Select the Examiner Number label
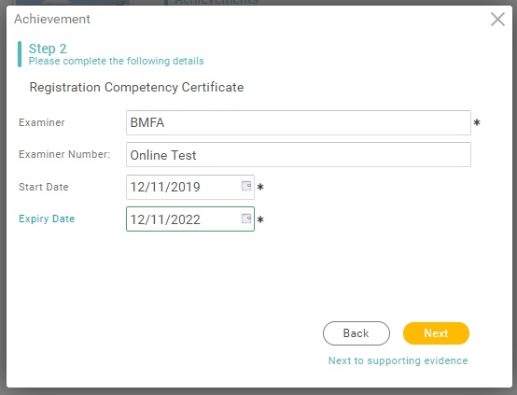 (x=64, y=154)
